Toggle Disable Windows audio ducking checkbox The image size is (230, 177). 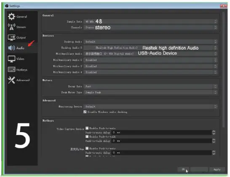coord(85,112)
